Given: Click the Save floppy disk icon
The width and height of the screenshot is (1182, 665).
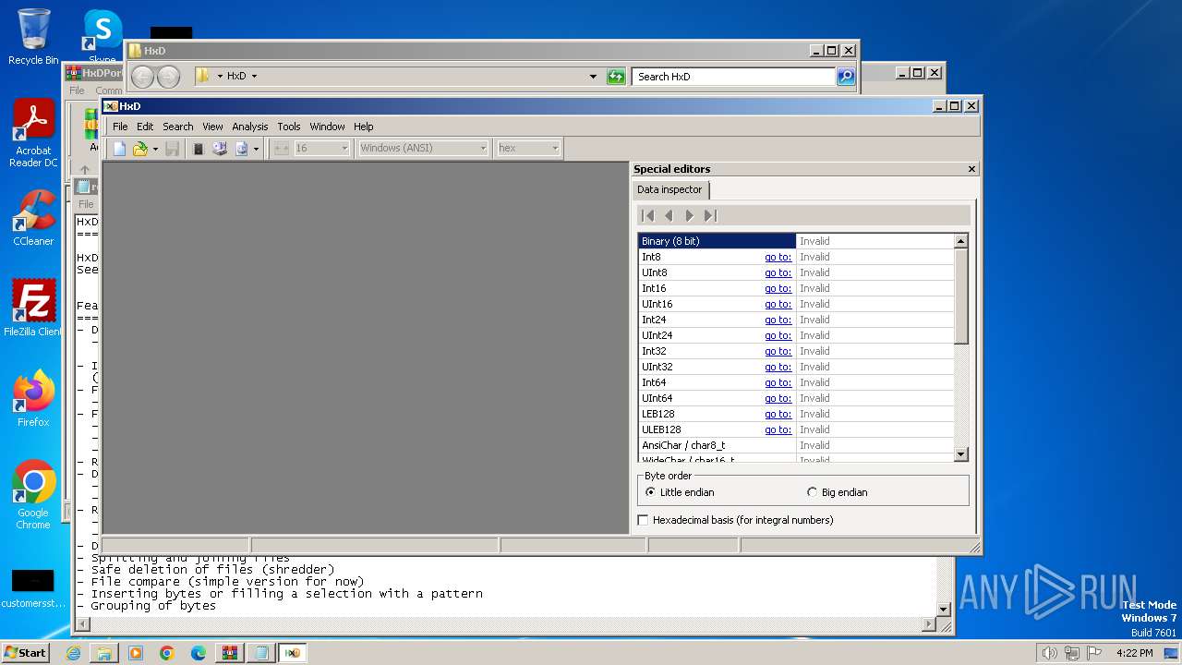Looking at the screenshot, I should [x=172, y=149].
